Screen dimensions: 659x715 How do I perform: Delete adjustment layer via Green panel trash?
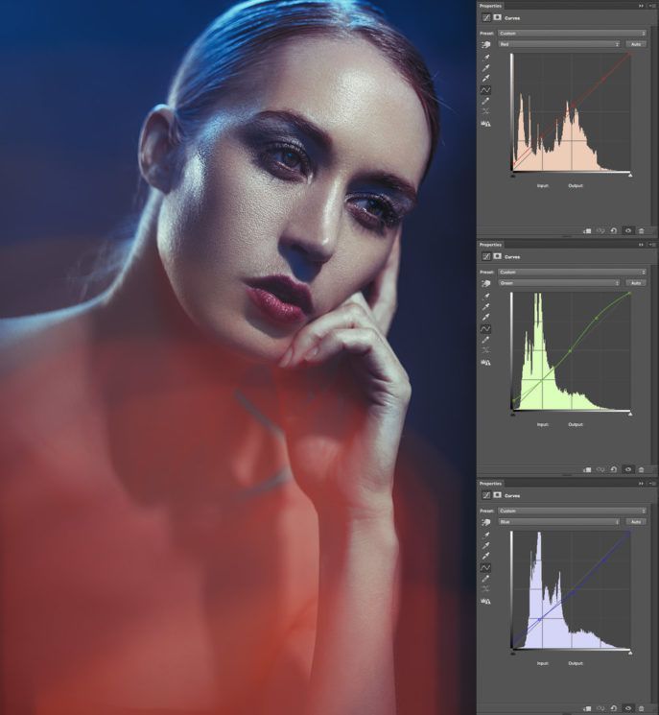pyautogui.click(x=641, y=469)
